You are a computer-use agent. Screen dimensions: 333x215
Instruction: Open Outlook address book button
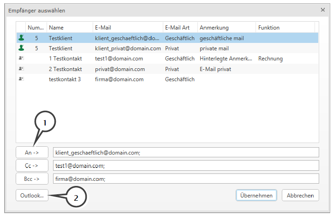click(32, 196)
